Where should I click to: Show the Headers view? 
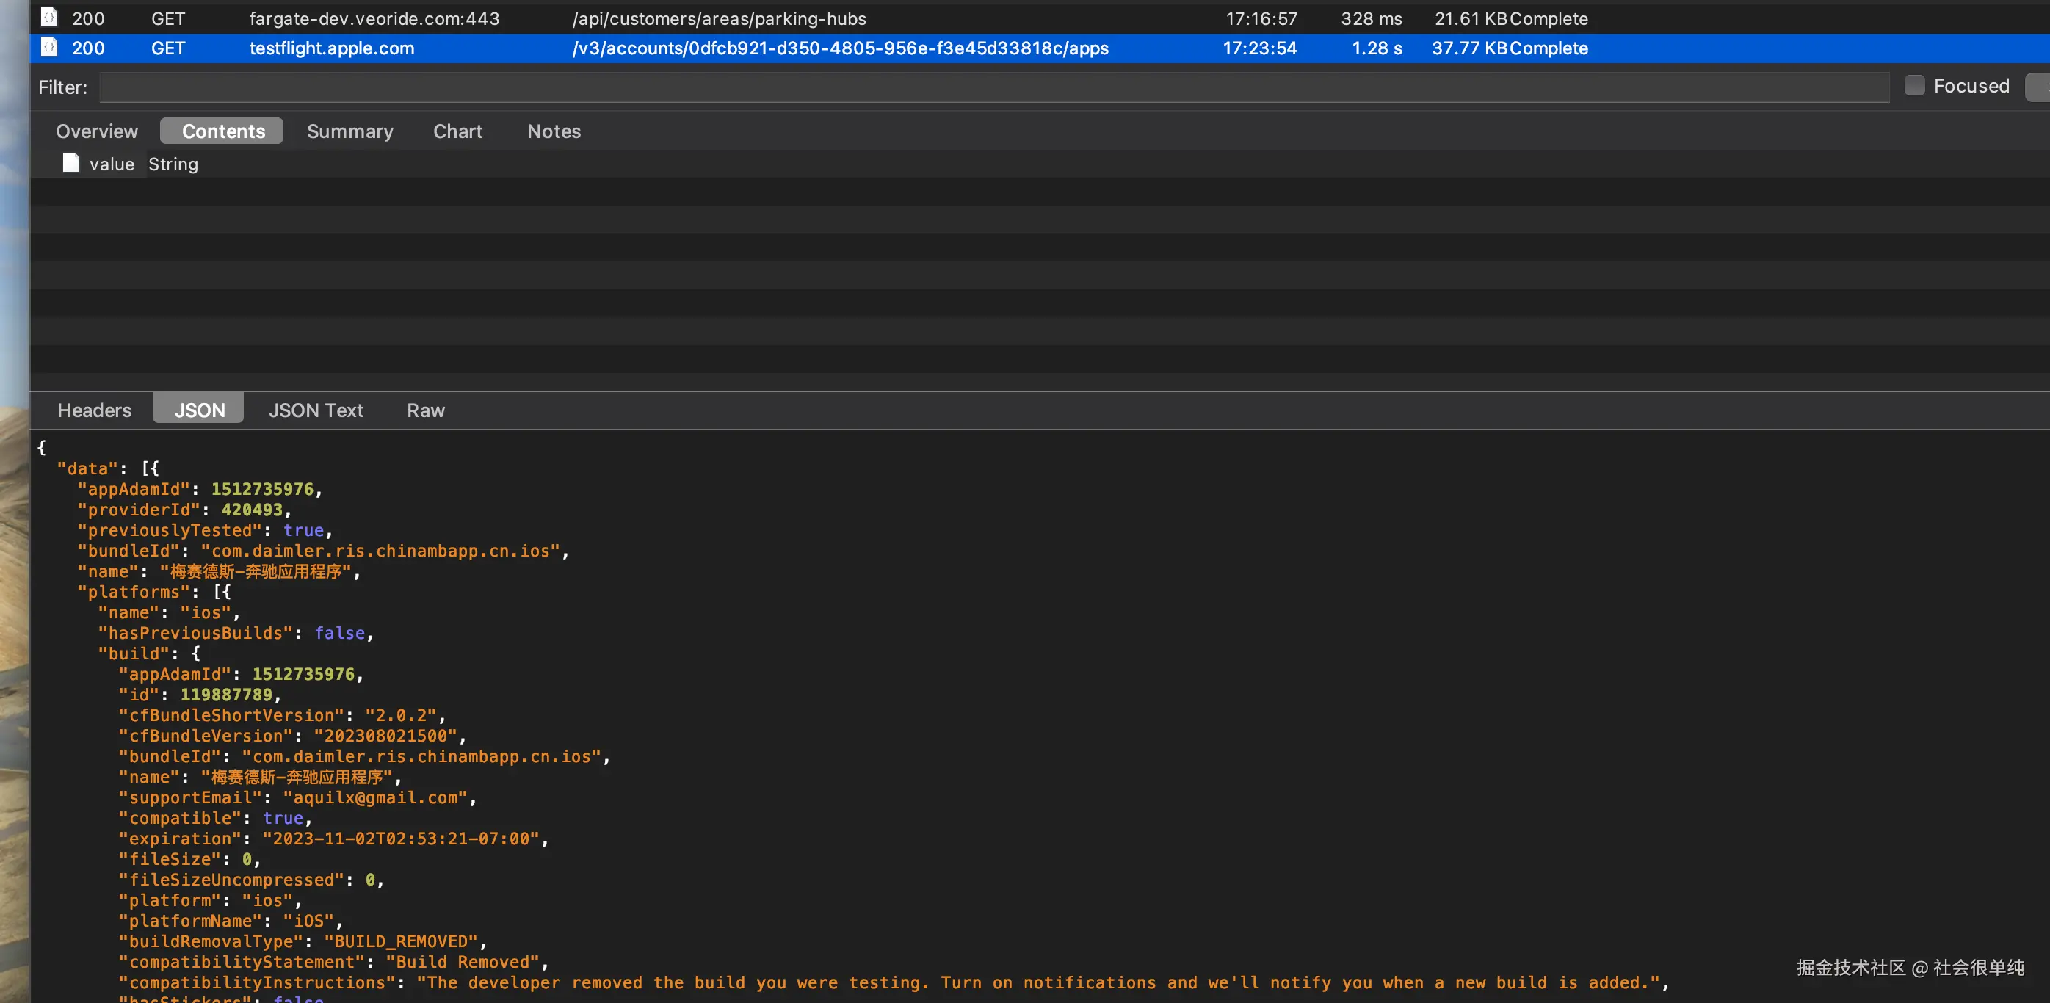(x=94, y=410)
